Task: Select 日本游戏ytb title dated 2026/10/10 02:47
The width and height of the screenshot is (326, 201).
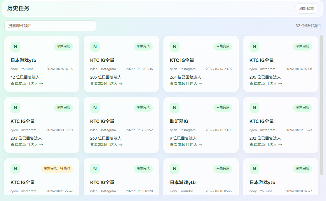Action: click(x=262, y=183)
